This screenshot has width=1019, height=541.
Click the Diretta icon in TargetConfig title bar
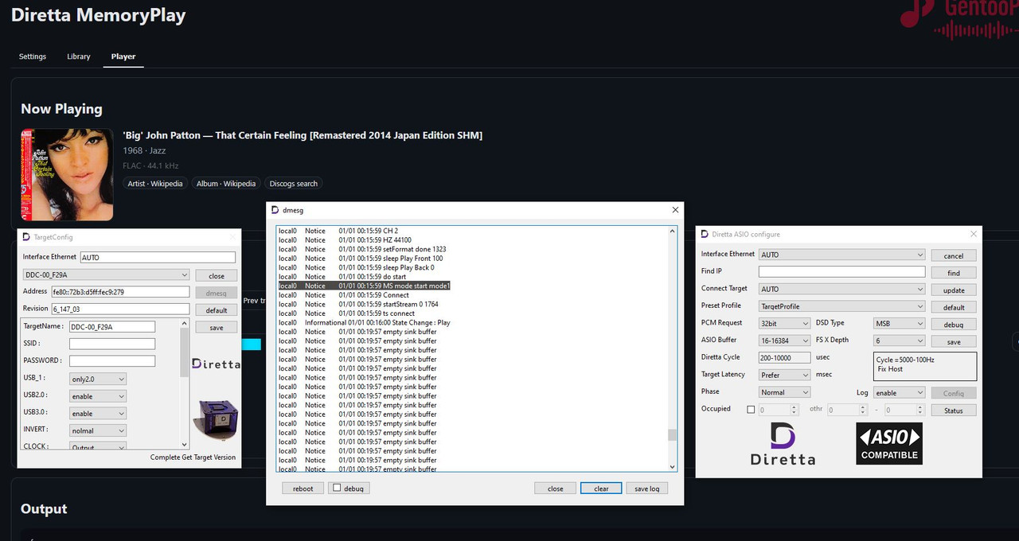[26, 237]
